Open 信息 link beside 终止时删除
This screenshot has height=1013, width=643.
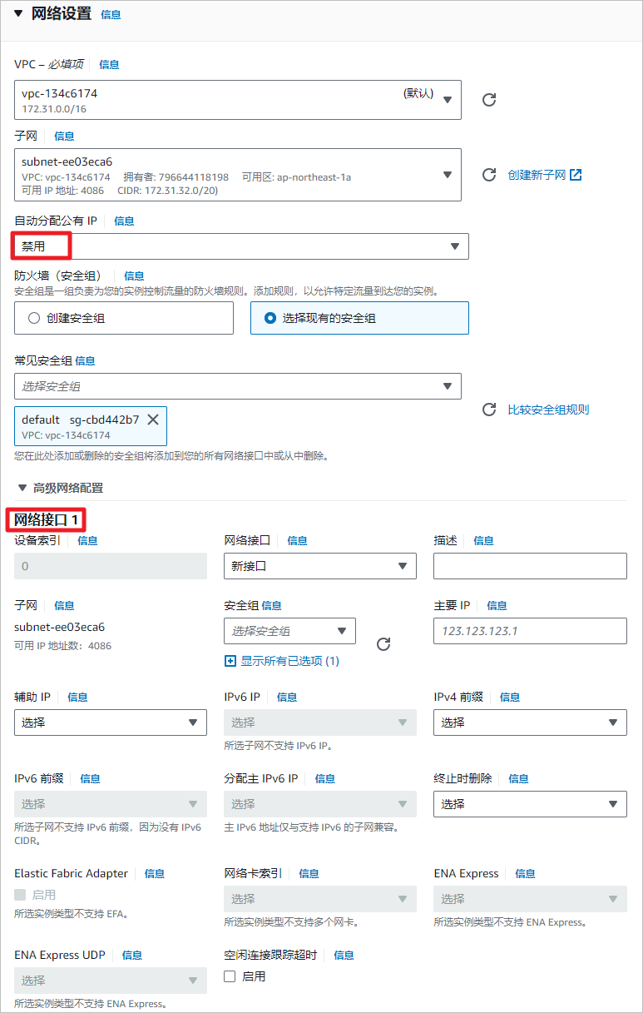tap(518, 778)
